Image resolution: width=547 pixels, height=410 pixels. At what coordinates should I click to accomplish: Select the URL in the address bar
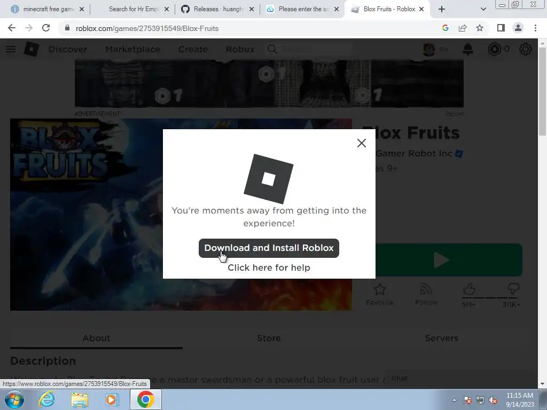click(x=147, y=29)
